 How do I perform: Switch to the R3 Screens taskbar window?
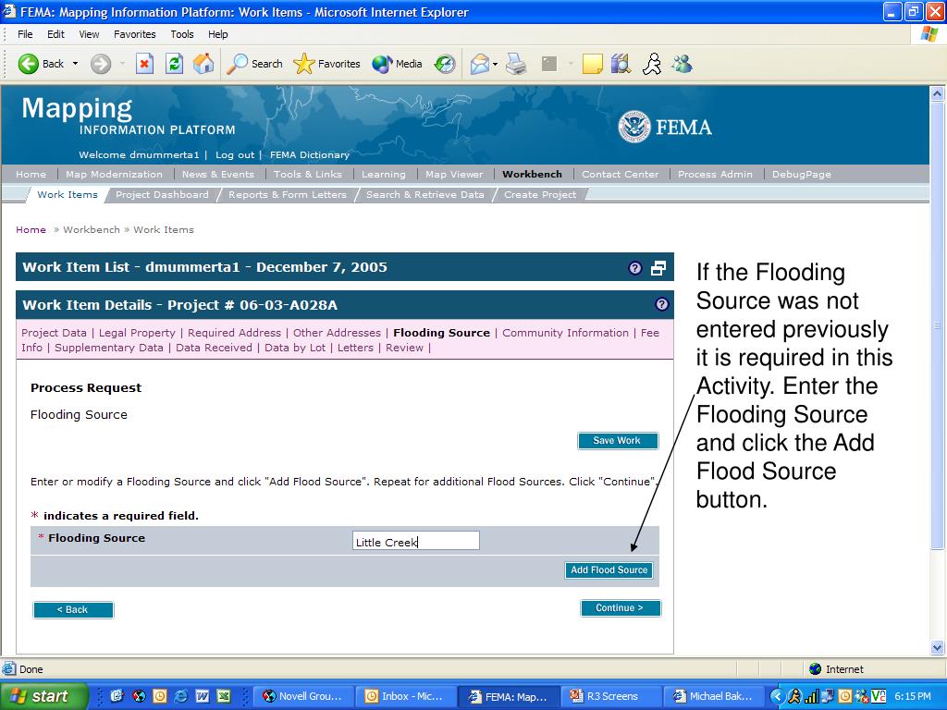pyautogui.click(x=612, y=696)
